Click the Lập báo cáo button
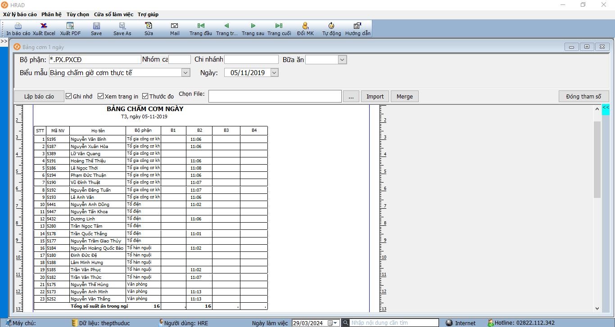The height and width of the screenshot is (327, 615). coord(39,96)
